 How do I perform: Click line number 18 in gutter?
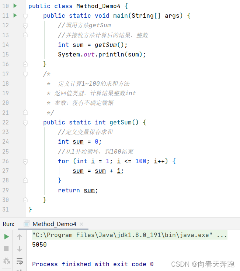pyautogui.click(x=6, y=84)
